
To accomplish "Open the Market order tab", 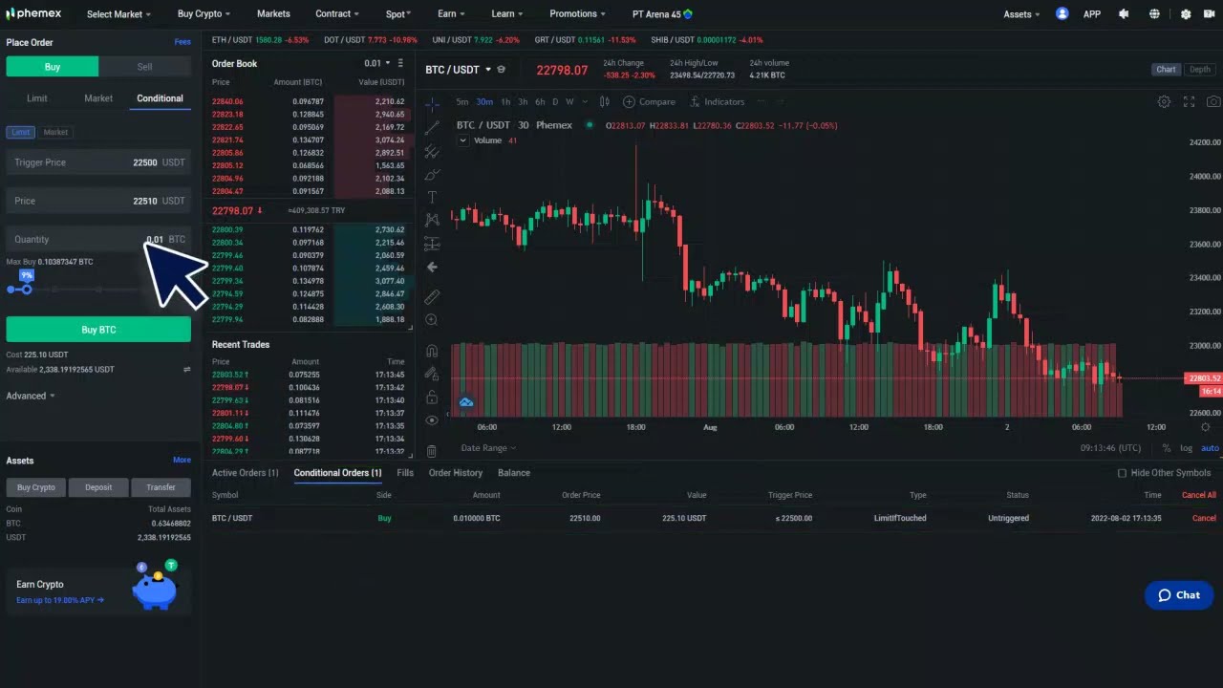I will click(x=98, y=98).
